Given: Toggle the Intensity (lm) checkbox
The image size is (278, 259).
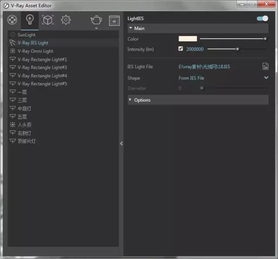Looking at the screenshot, I should [x=181, y=49].
